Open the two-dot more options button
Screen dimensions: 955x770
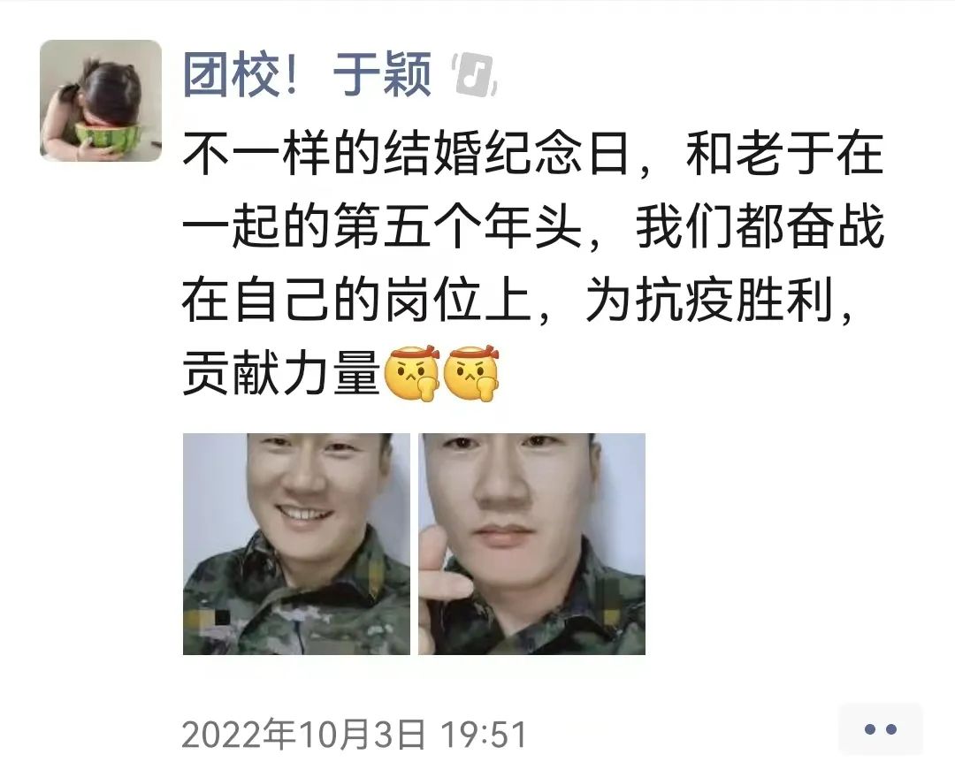click(880, 728)
